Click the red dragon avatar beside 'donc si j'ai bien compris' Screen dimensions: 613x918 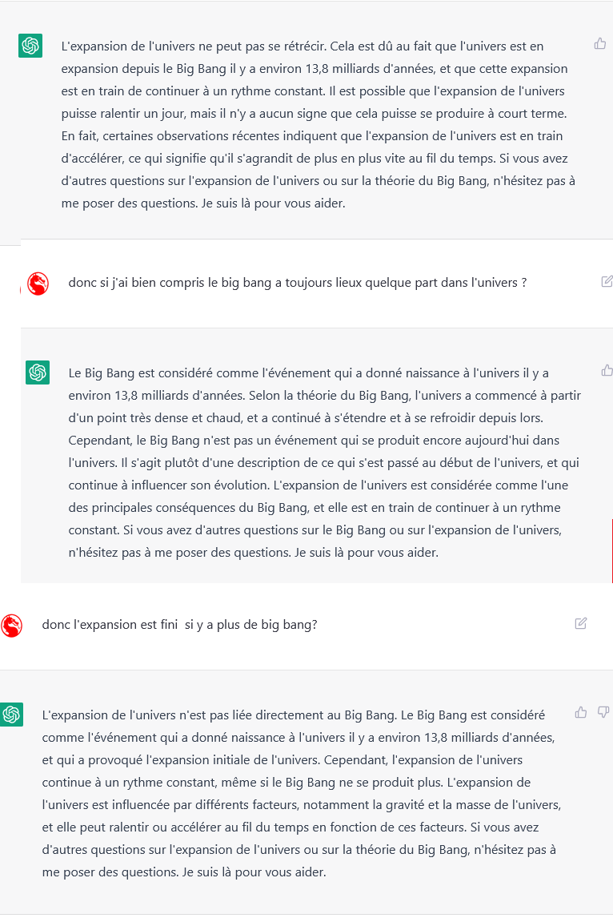pos(38,284)
